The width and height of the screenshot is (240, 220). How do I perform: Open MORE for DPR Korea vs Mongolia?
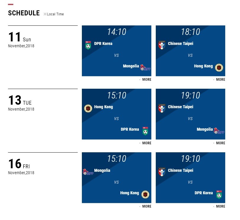(145, 80)
